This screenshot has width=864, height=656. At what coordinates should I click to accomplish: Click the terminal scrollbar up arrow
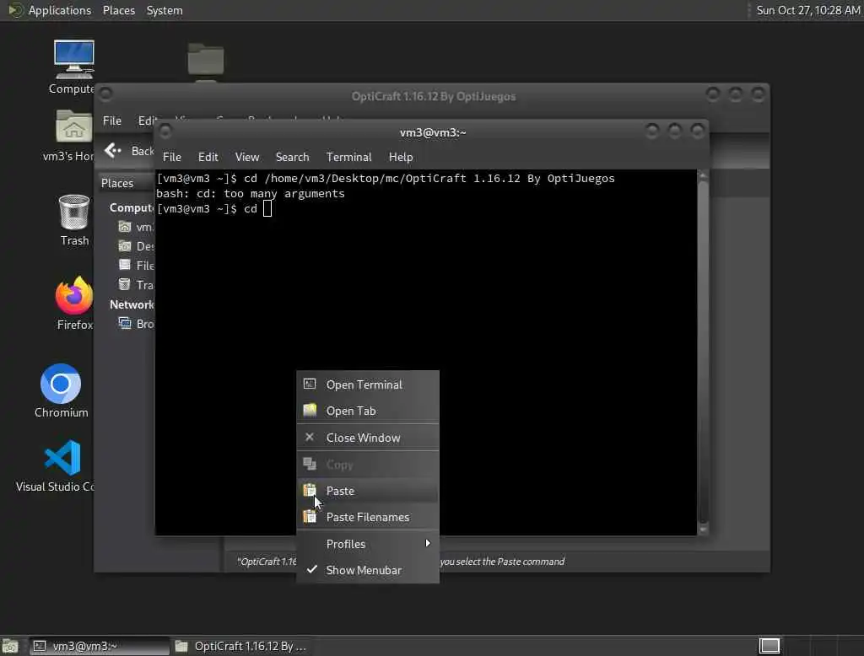click(703, 175)
